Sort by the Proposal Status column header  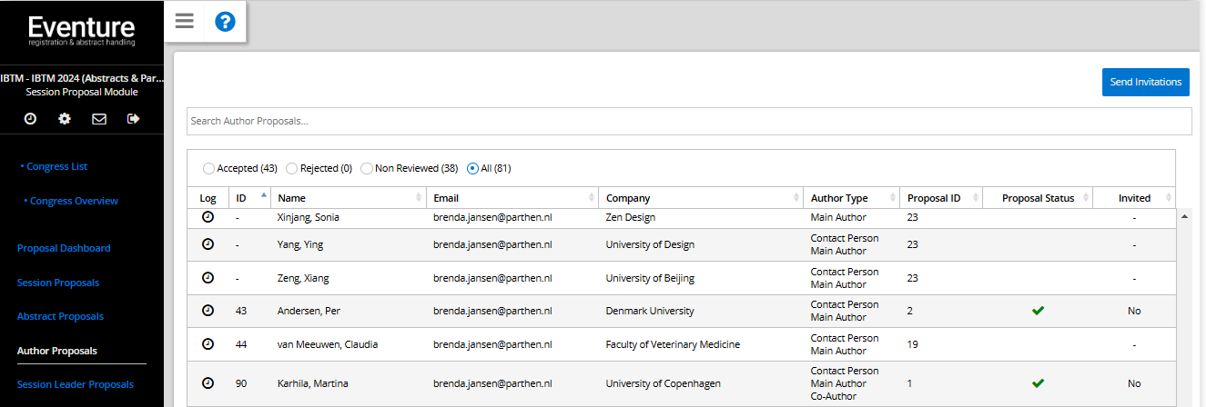[1038, 198]
